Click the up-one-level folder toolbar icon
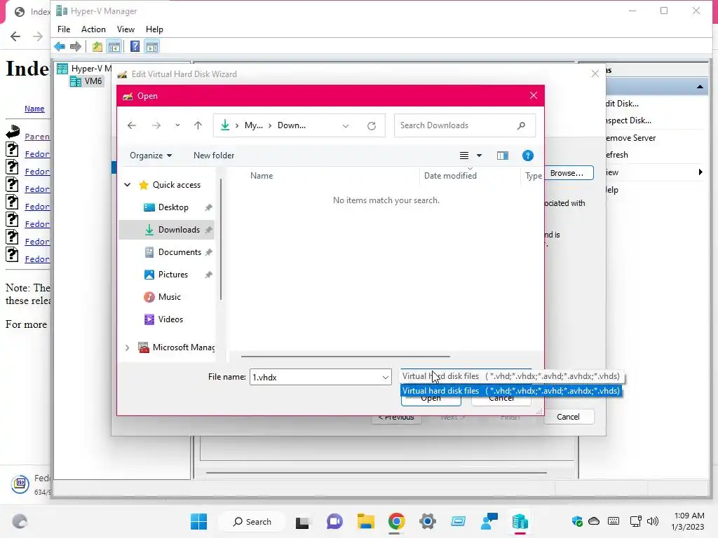Image resolution: width=718 pixels, height=538 pixels. click(97, 46)
